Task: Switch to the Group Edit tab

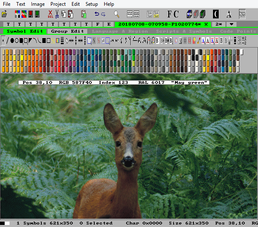Action: pos(67,31)
